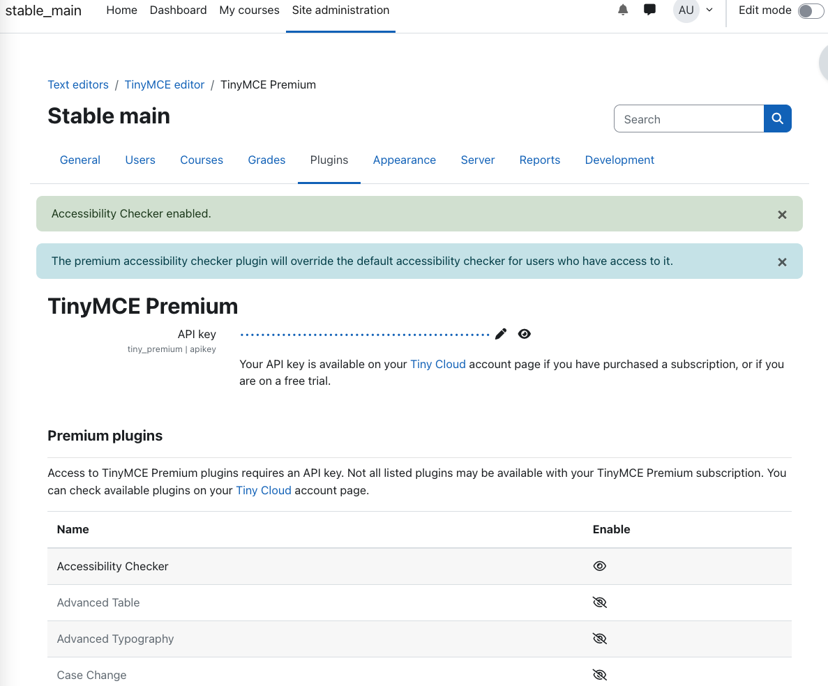Click the masked API key dotted value
Image resolution: width=828 pixels, height=686 pixels.
365,335
